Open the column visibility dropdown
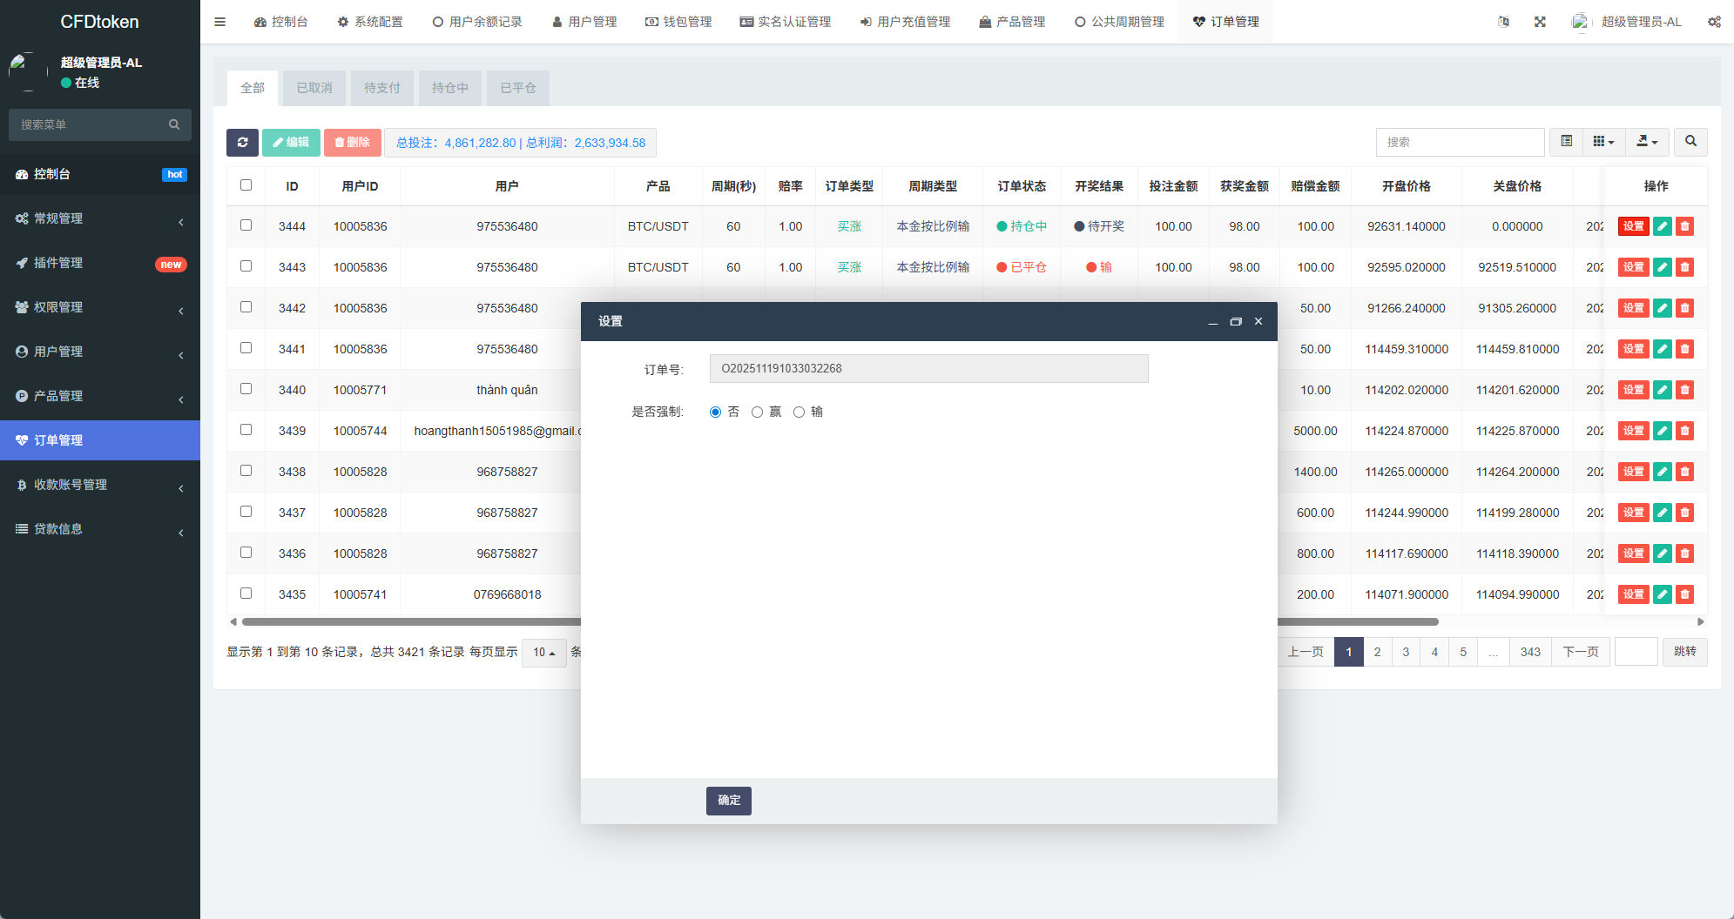The image size is (1734, 919). tap(1603, 142)
